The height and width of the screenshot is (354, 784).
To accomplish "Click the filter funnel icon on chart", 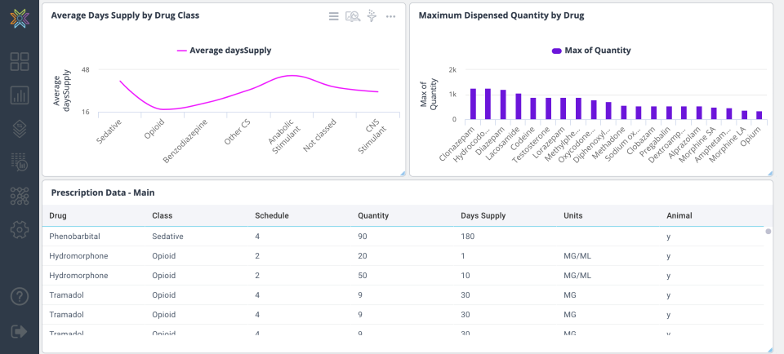I will (372, 16).
